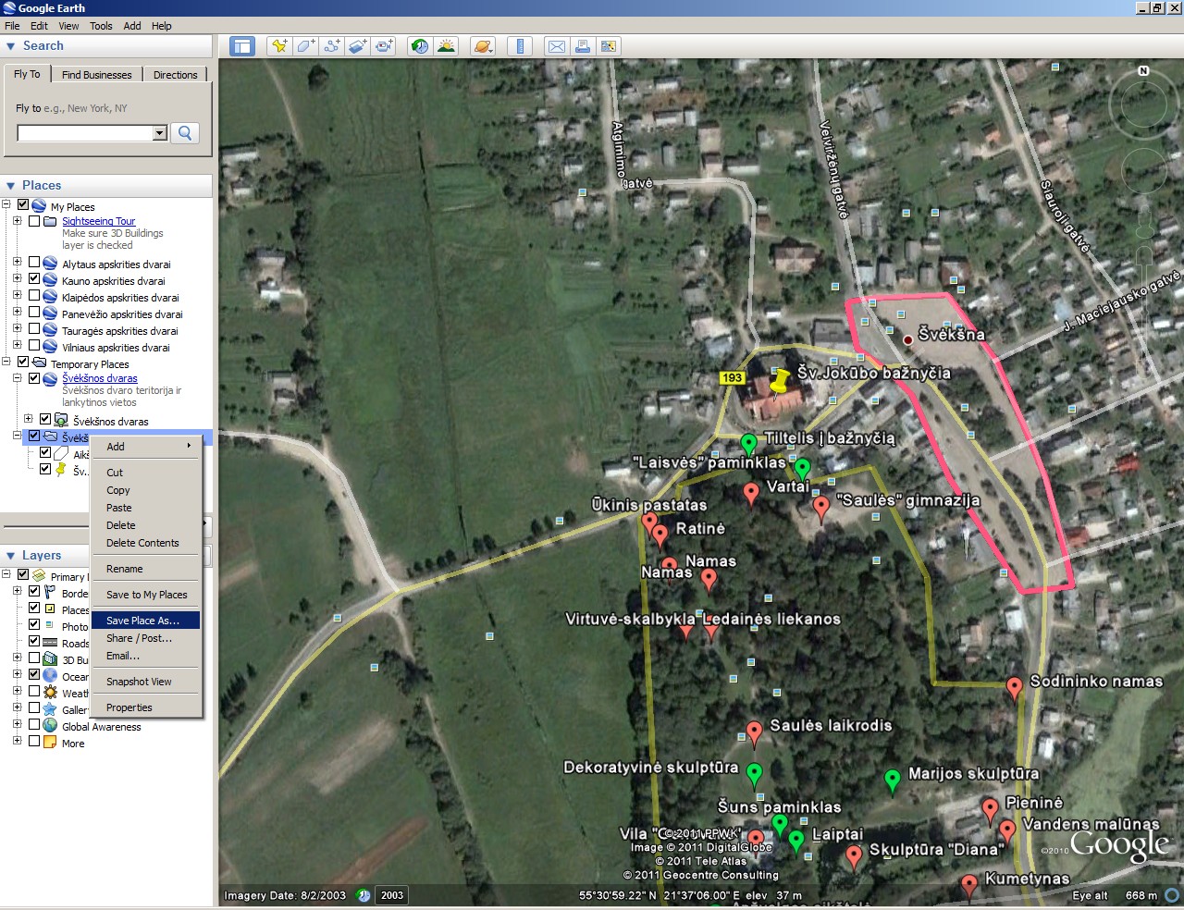Click the Print icon in the toolbar
This screenshot has height=910, width=1184.
[583, 46]
